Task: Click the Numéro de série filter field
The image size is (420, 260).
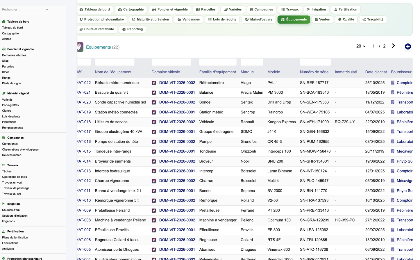Action: point(315,62)
